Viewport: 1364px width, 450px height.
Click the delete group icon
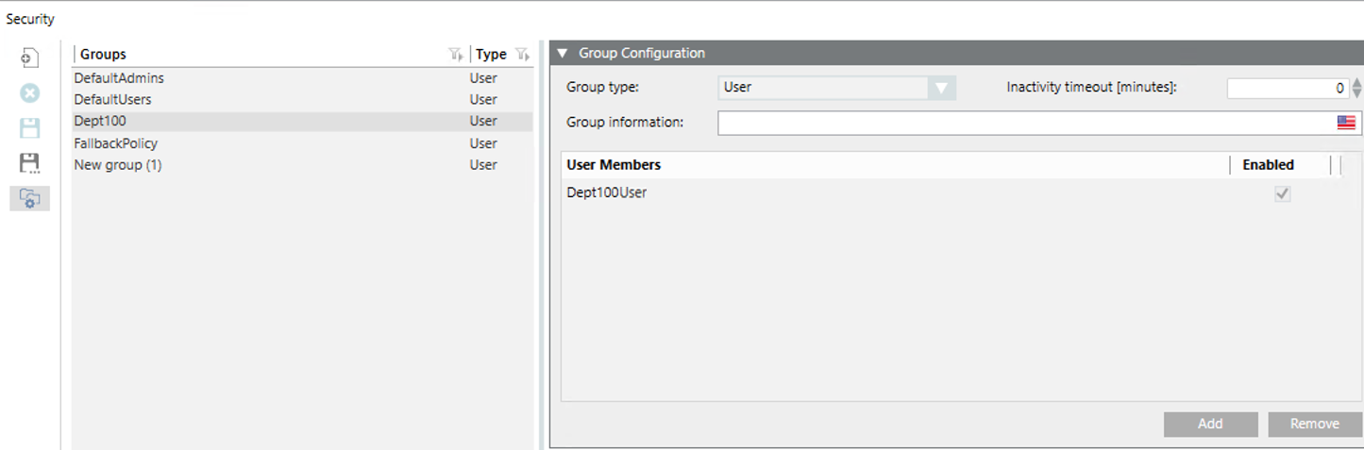pyautogui.click(x=29, y=92)
